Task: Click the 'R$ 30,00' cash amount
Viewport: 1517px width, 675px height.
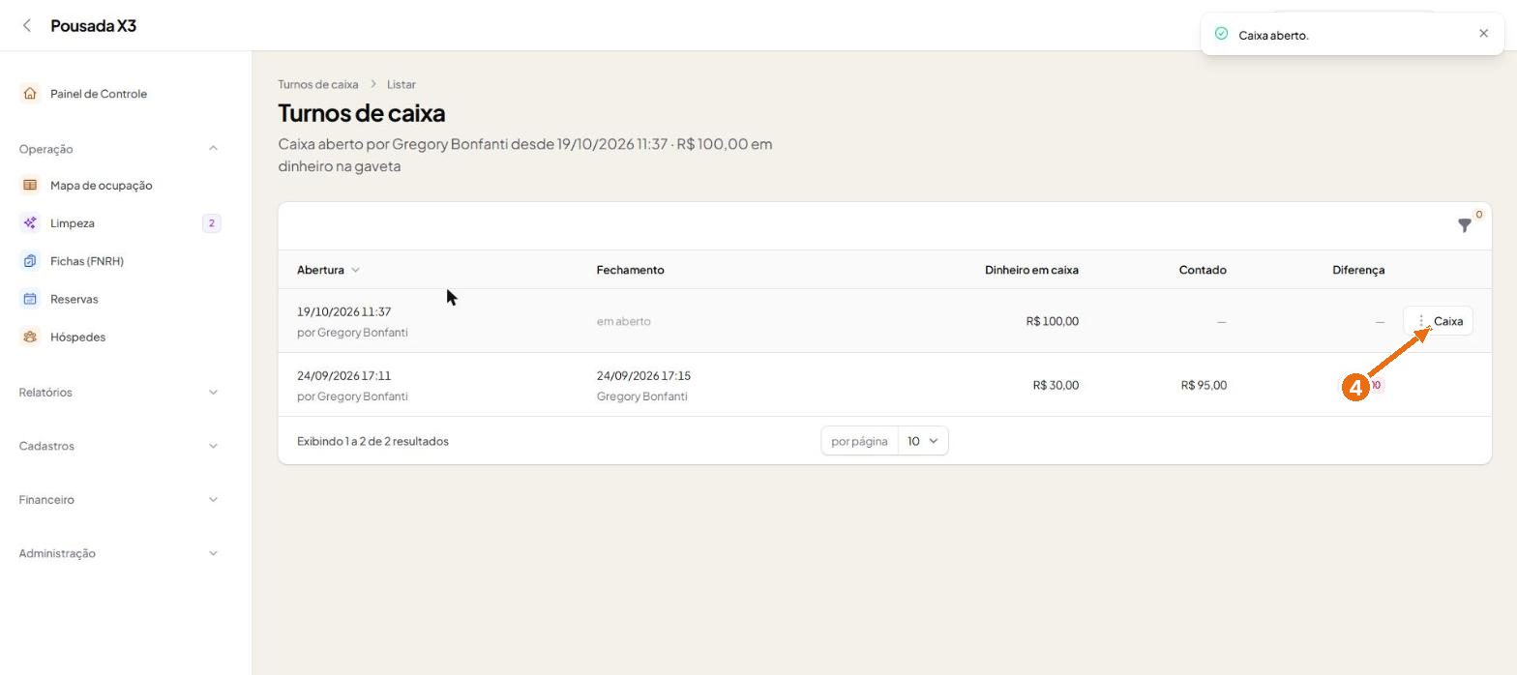Action: [x=1056, y=385]
